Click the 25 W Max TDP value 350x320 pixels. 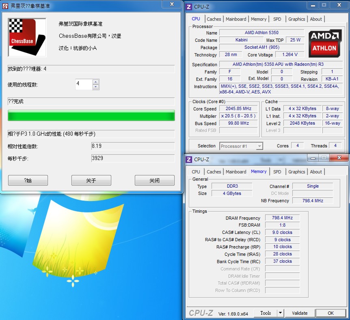click(295, 40)
